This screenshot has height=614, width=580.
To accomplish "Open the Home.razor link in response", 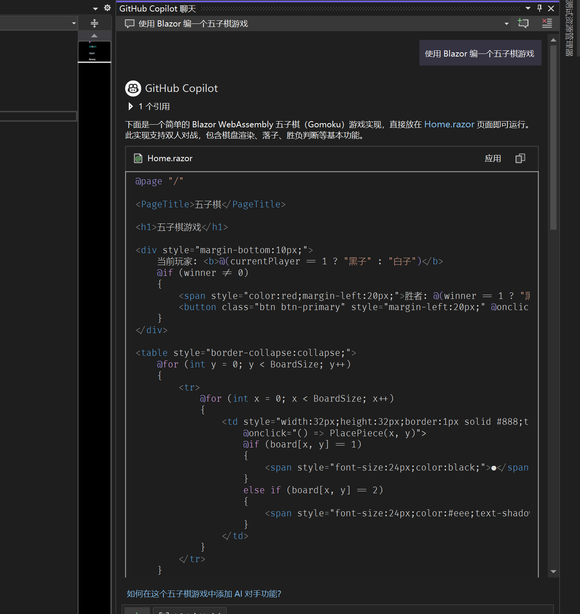I will 449,124.
